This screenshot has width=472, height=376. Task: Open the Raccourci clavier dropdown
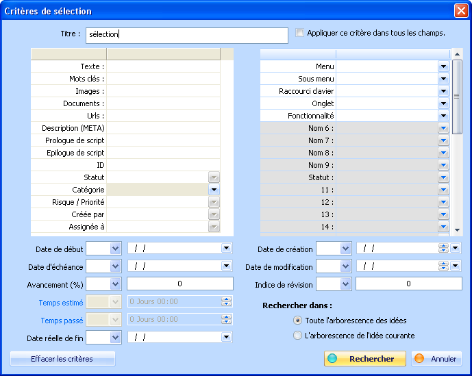443,91
